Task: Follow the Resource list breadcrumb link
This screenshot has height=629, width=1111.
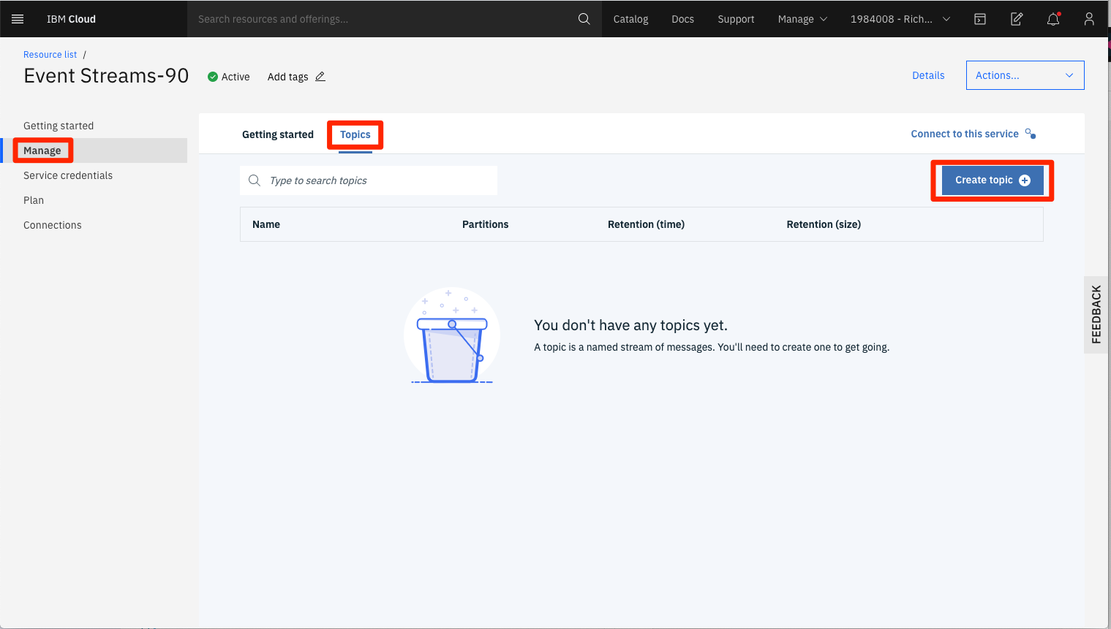Action: (50, 55)
